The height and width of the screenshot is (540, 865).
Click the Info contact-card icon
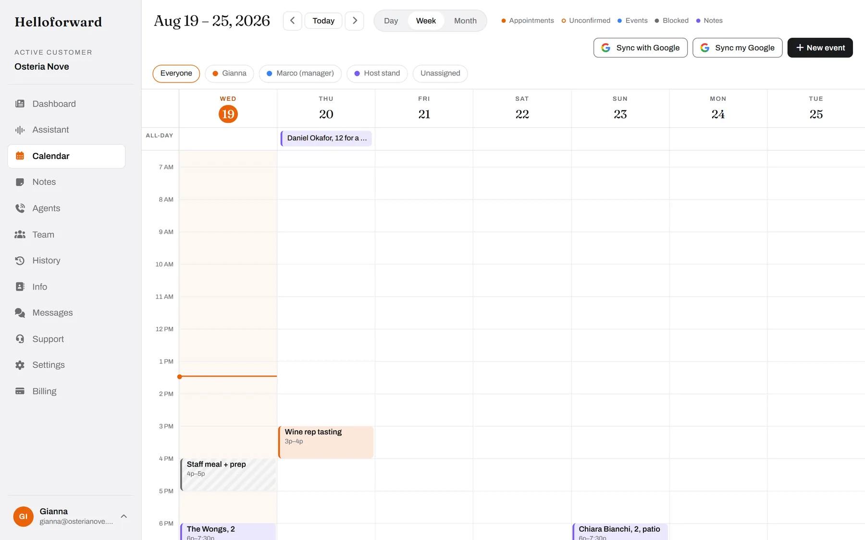pos(20,287)
